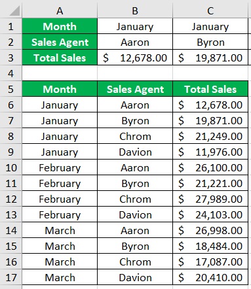Select Byron cell in row 2
The width and height of the screenshot is (251, 289).
210,42
